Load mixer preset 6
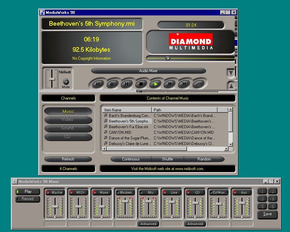 (x=273, y=206)
